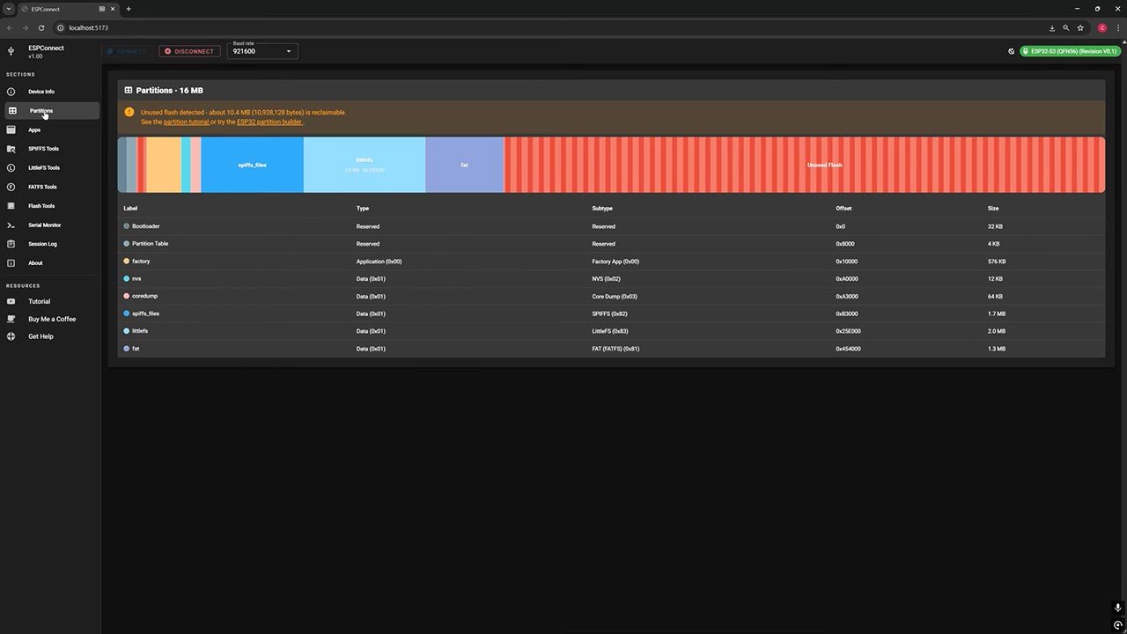1127x634 pixels.
Task: Open the Baud rate dropdown
Action: pos(262,51)
